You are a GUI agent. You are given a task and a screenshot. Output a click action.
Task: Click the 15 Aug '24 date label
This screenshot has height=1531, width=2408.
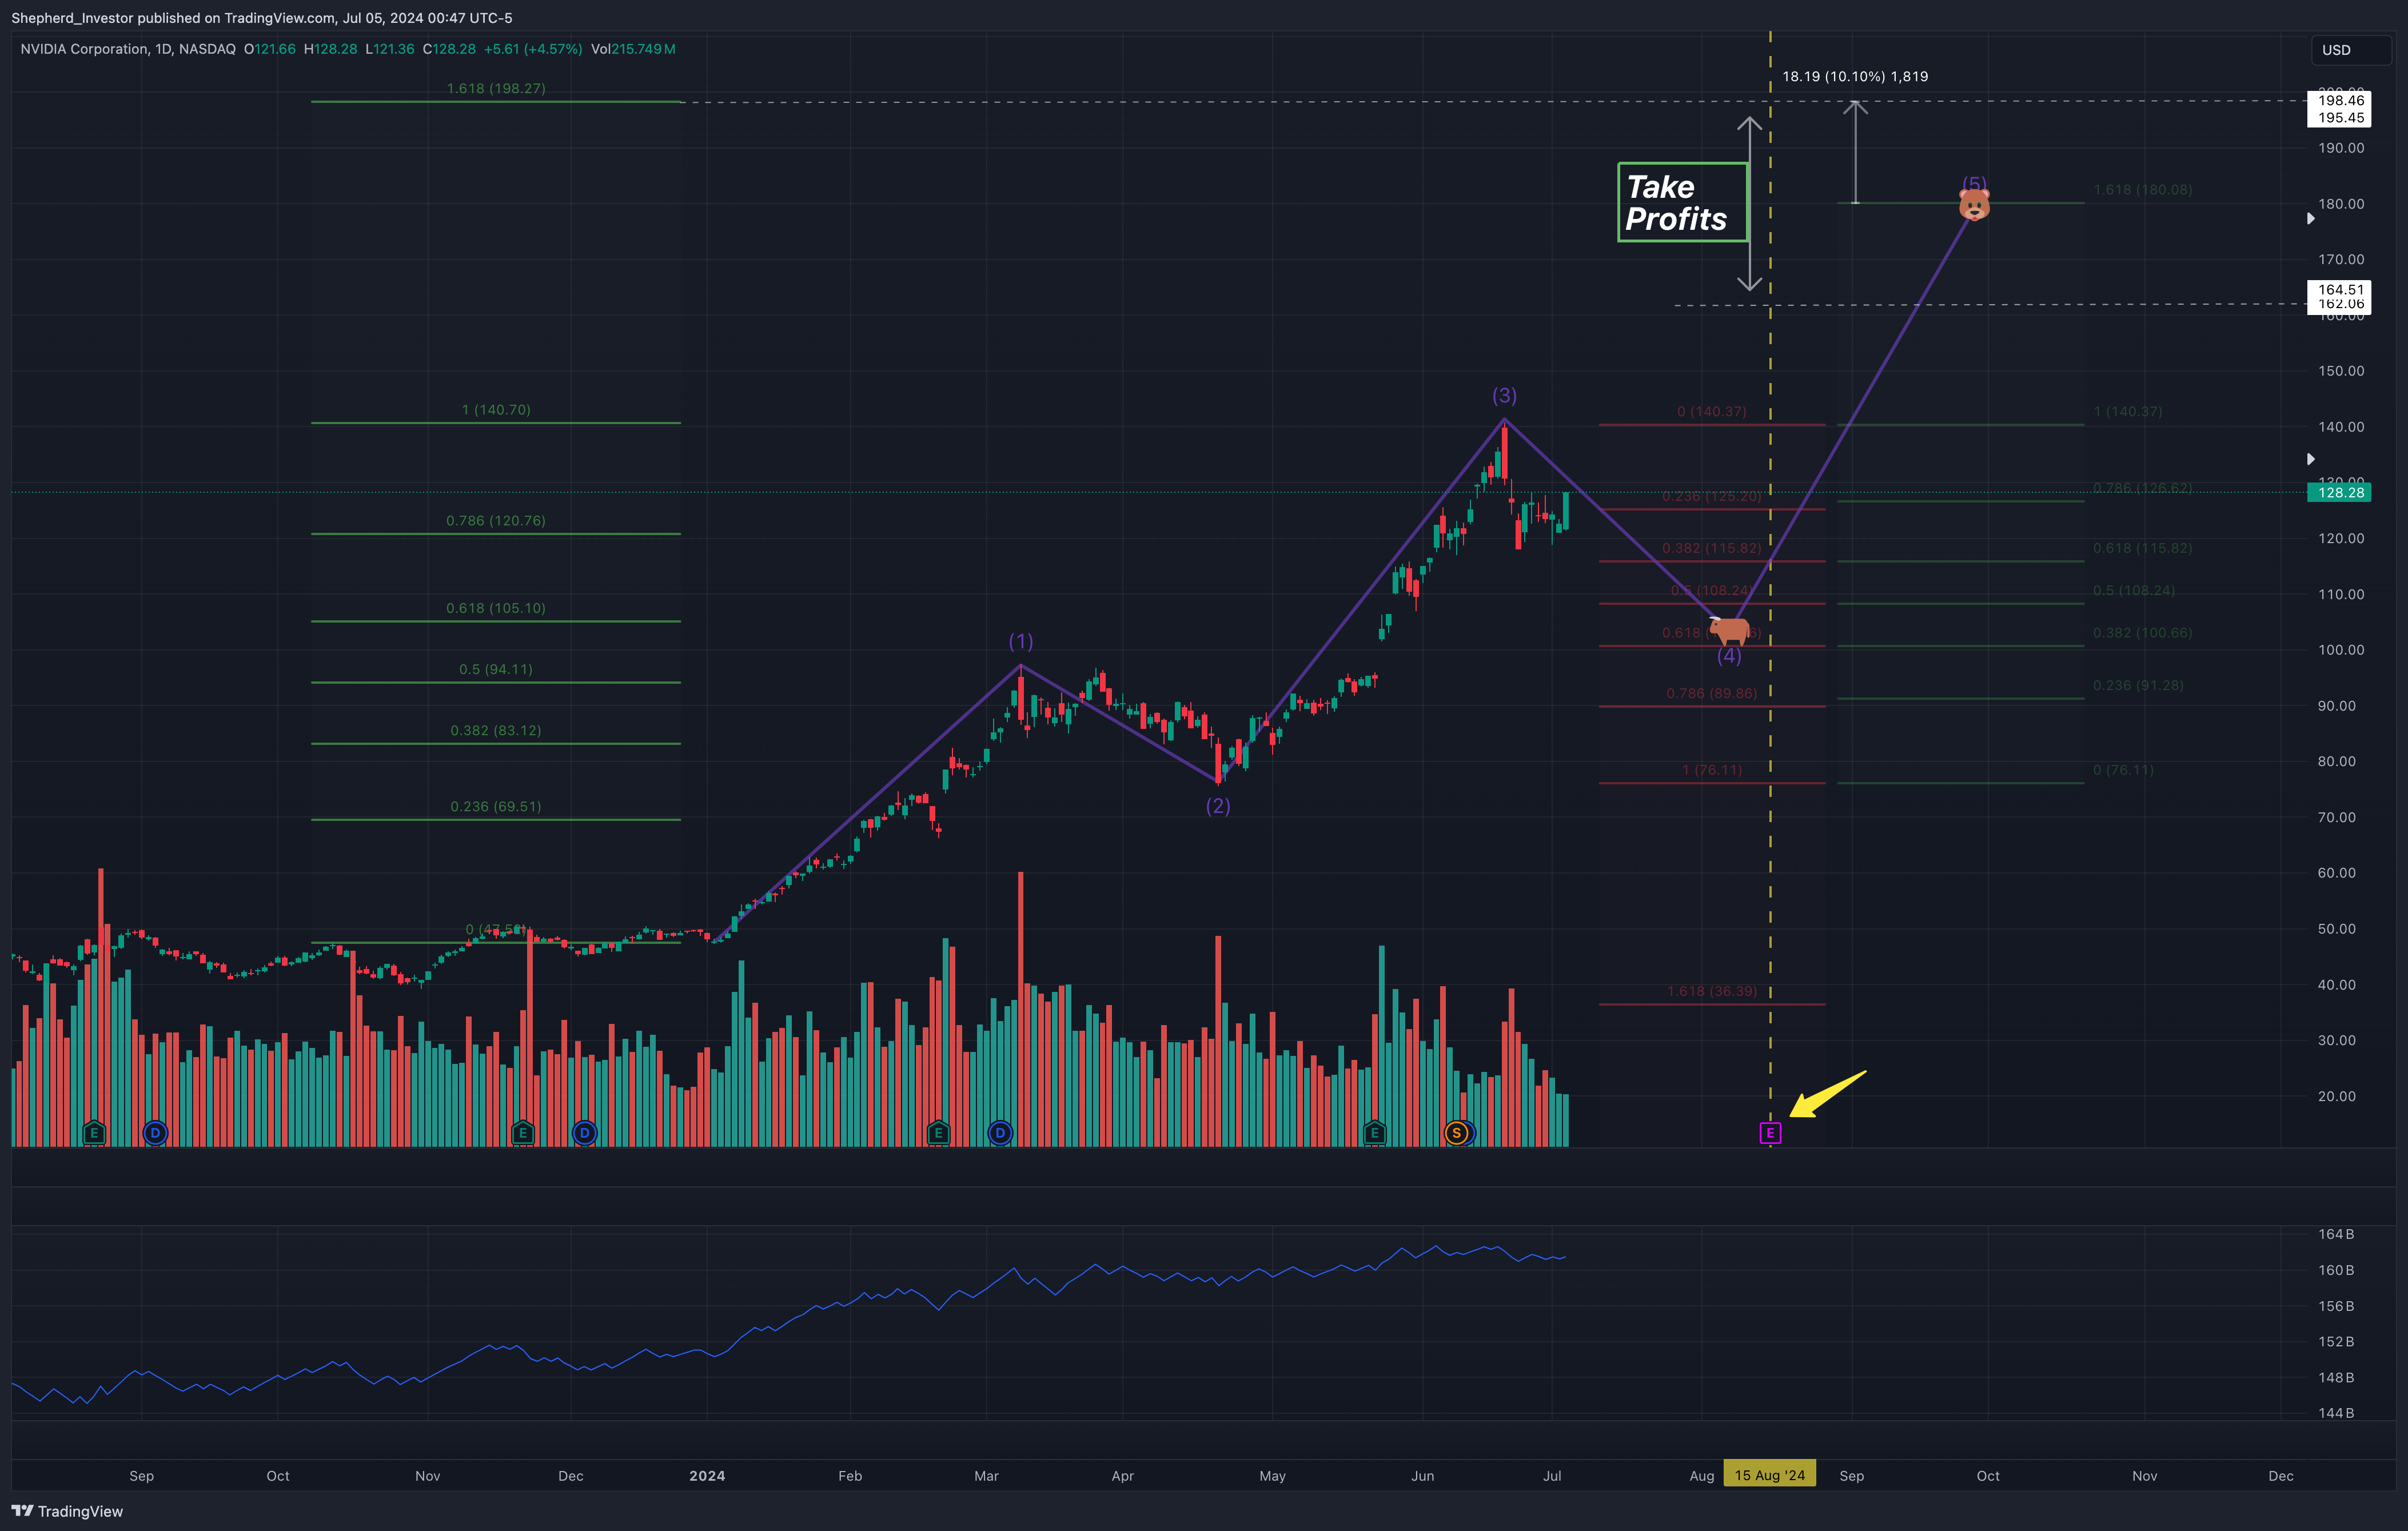point(1770,1475)
